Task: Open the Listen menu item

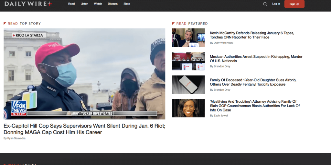Action: (84, 4)
